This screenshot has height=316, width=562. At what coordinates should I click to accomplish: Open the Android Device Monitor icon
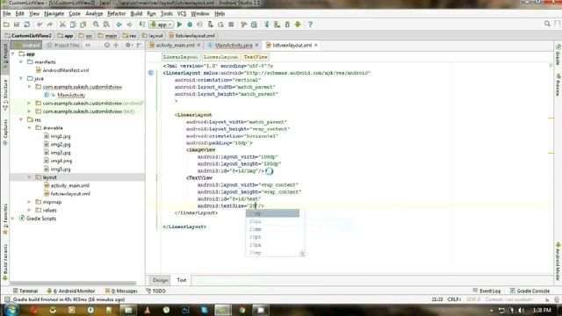[298, 25]
